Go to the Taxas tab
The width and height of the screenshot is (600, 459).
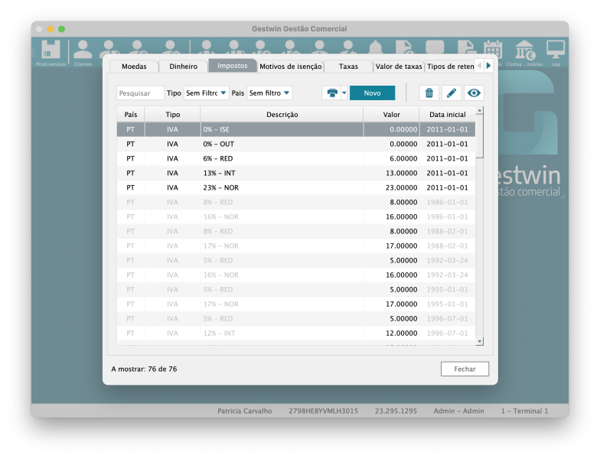pos(348,67)
